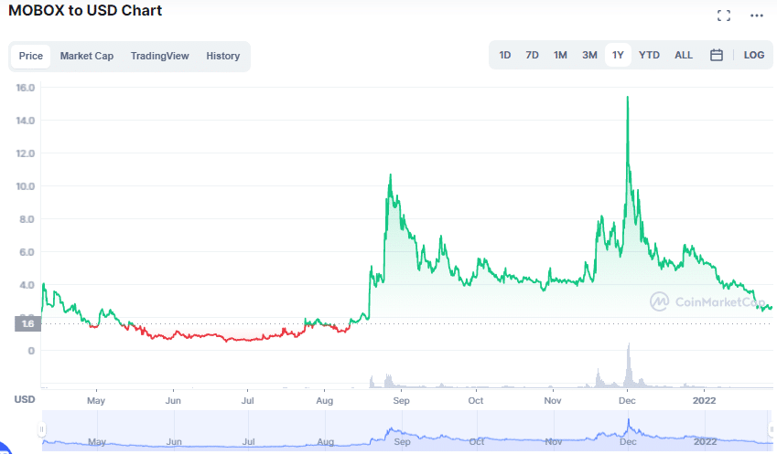Click the USD currency label
Image resolution: width=777 pixels, height=454 pixels.
coord(25,399)
